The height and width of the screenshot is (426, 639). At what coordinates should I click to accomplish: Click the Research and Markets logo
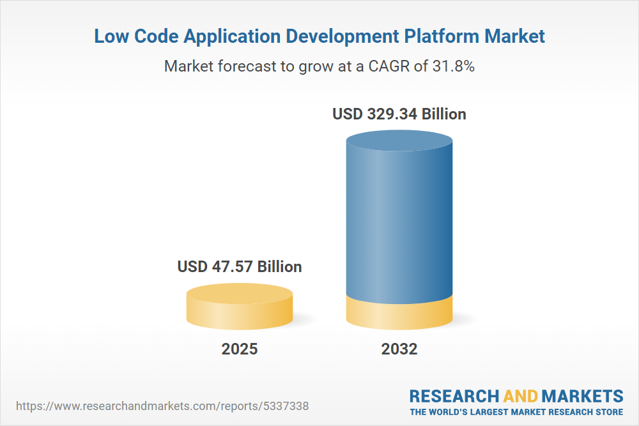tap(516, 402)
